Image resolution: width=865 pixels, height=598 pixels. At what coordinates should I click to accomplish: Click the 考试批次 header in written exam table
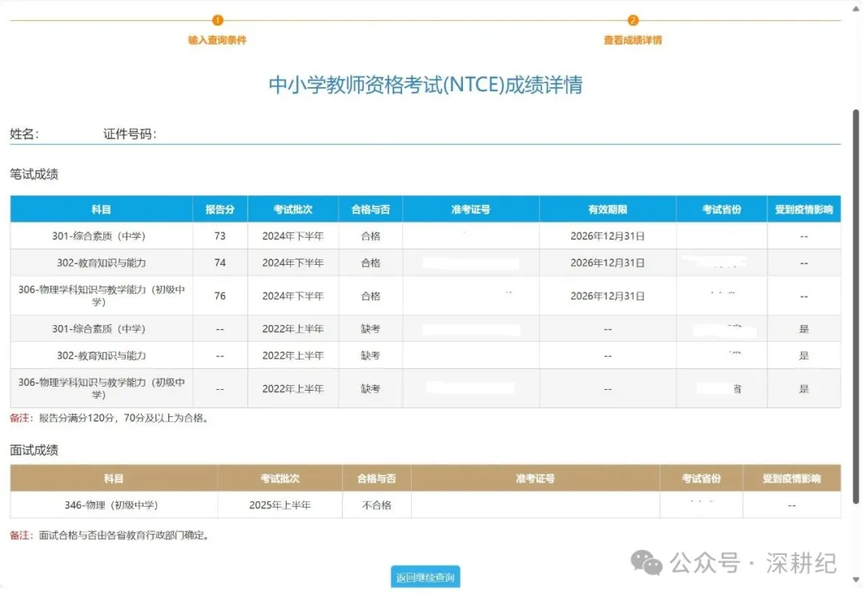[293, 210]
